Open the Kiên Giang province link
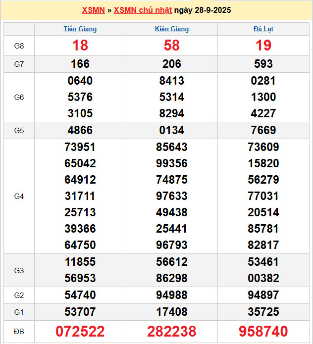The image size is (313, 344). coord(172,29)
